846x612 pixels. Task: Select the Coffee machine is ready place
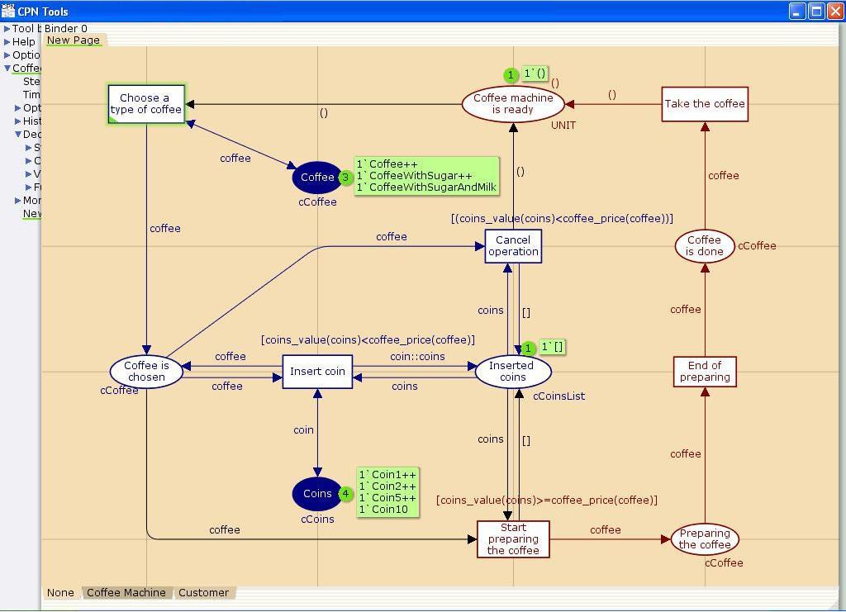click(x=513, y=104)
